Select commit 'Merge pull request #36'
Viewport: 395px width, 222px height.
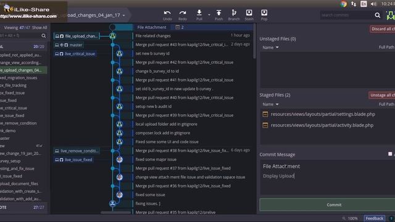(183, 186)
